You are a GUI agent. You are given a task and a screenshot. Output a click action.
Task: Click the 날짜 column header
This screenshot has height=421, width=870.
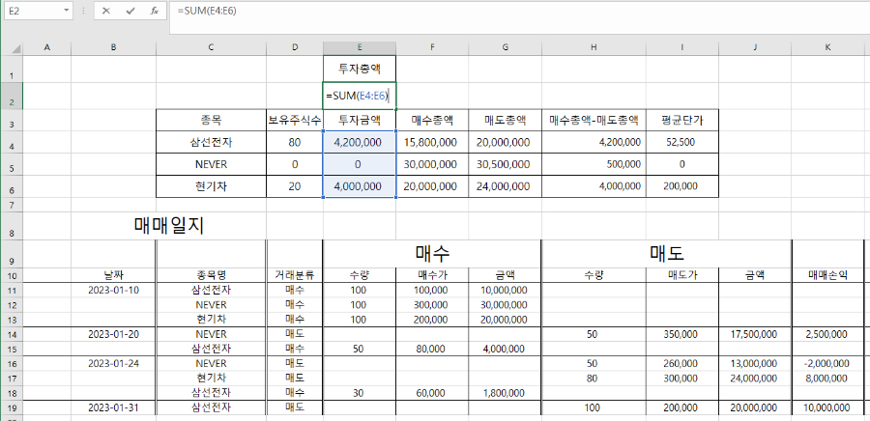[x=113, y=275]
